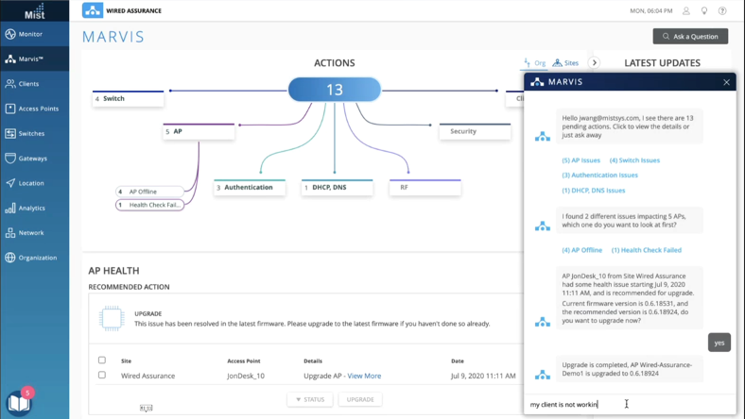Click the Health Check Failed chat link

647,250
